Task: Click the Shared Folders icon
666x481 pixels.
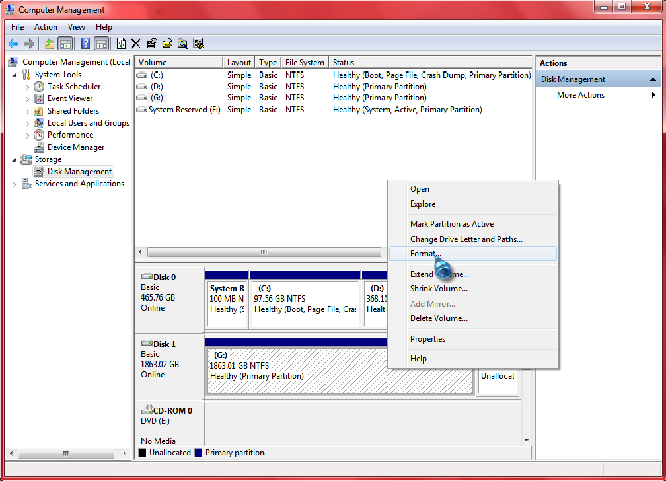Action: (38, 111)
